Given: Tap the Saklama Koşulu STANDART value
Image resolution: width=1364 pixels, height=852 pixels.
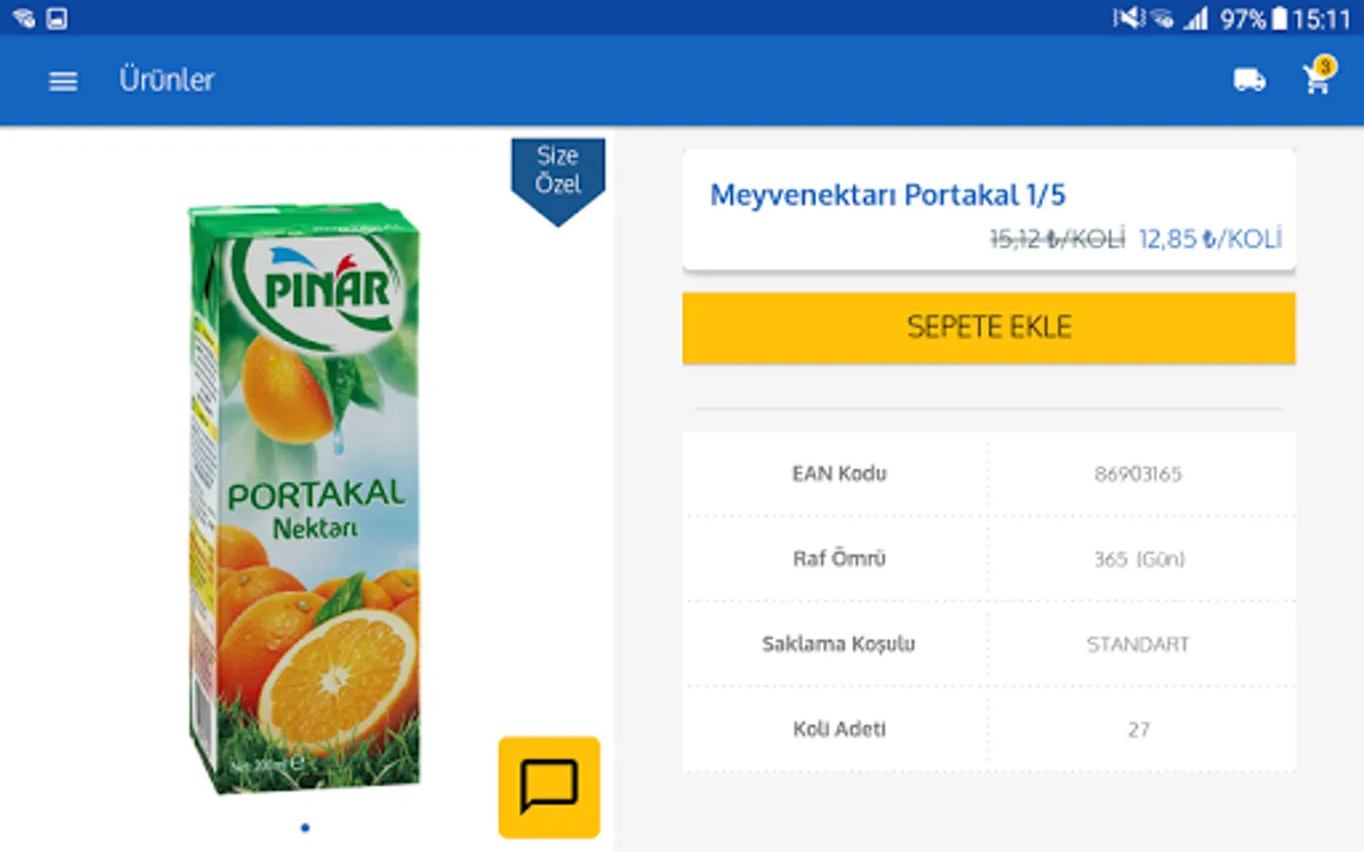Looking at the screenshot, I should point(1138,644).
